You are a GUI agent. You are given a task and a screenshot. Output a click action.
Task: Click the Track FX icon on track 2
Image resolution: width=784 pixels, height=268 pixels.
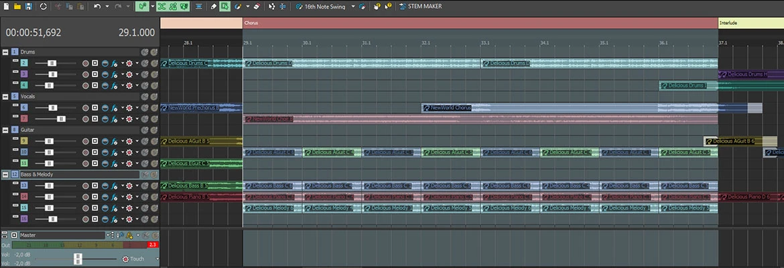click(x=115, y=63)
